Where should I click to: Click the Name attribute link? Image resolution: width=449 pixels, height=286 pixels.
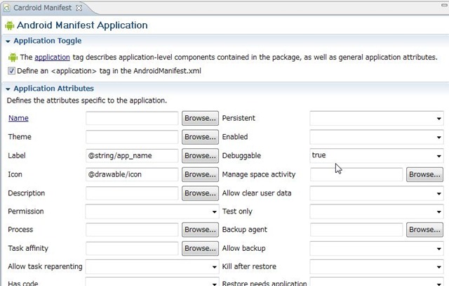coord(18,118)
